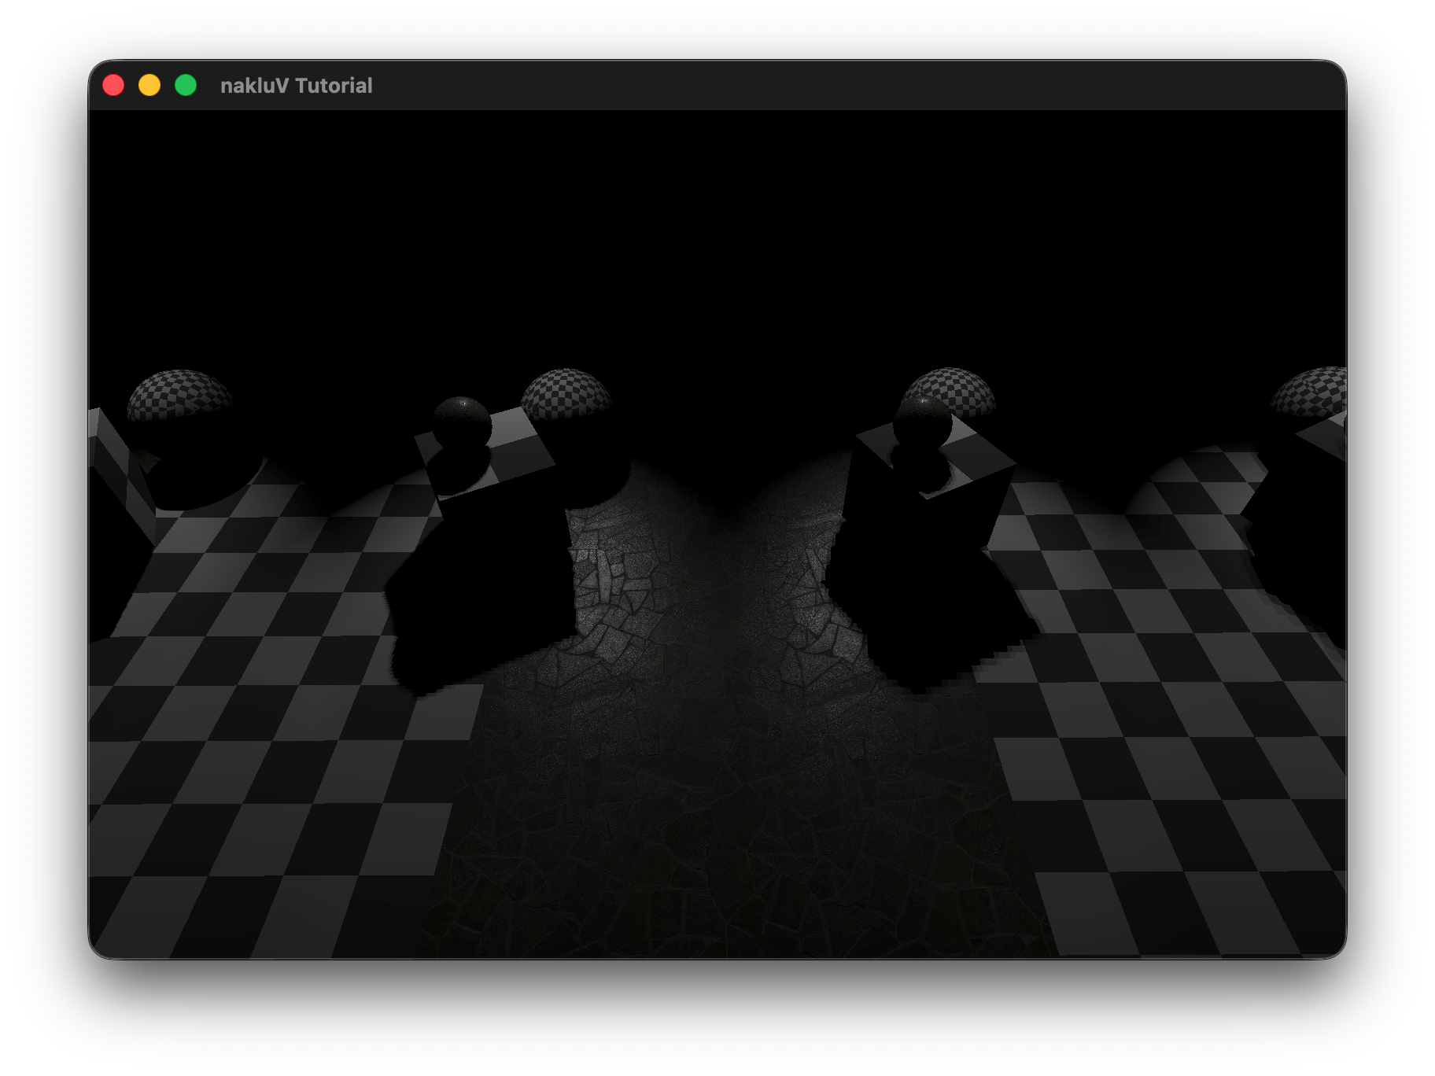Click the checkered floor on left side
The image size is (1435, 1076).
(260, 747)
